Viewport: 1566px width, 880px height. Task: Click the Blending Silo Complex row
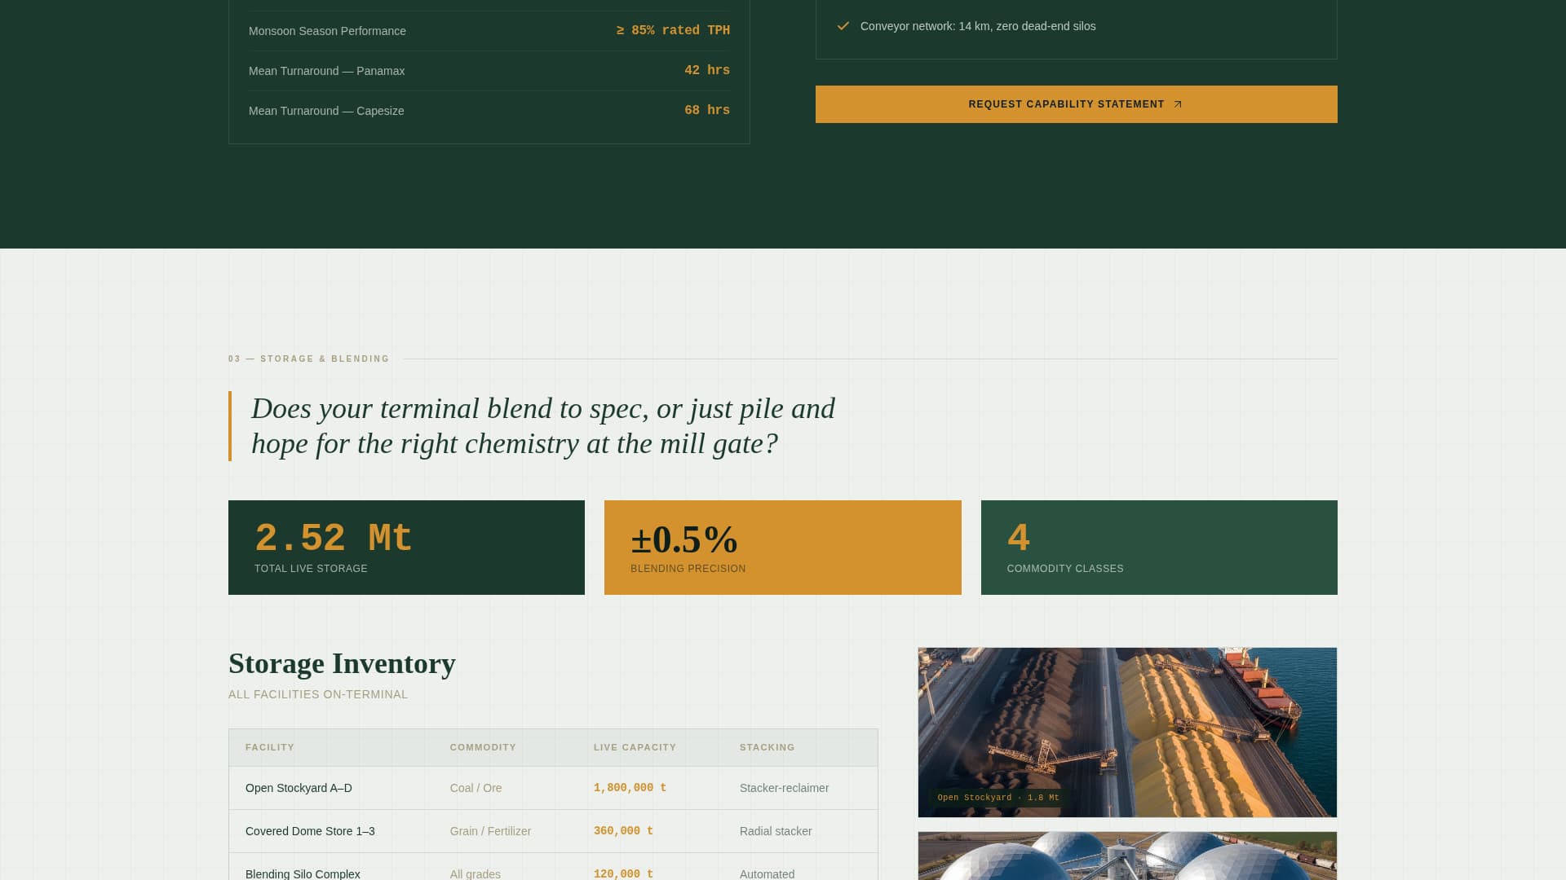pos(553,873)
